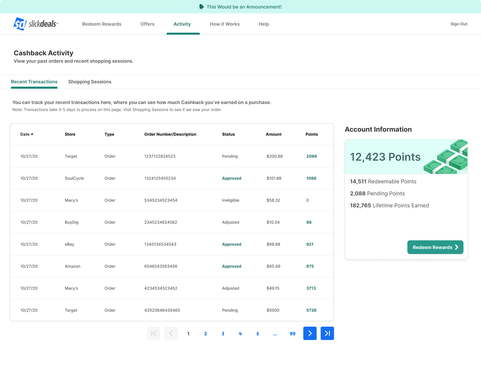This screenshot has height=388, width=481.
Task: Click the chevron inside the Redeem Rewards button
Action: [456, 247]
